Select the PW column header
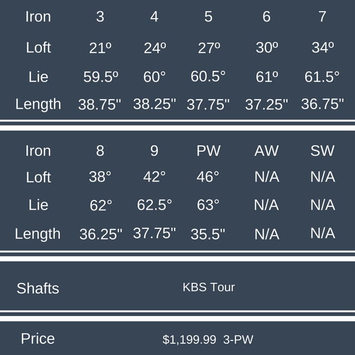355x355 pixels. [208, 151]
